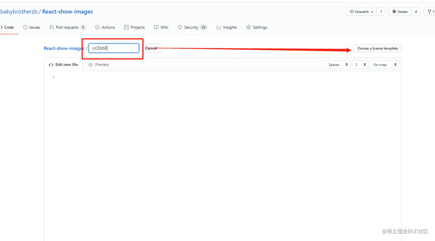Click the Pull requests branch icon
Screen dimensions: 435x241
tap(51, 27)
